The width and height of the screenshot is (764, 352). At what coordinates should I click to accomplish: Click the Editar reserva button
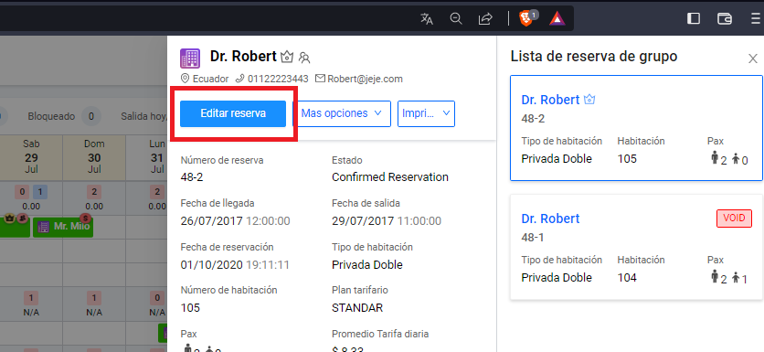(233, 113)
